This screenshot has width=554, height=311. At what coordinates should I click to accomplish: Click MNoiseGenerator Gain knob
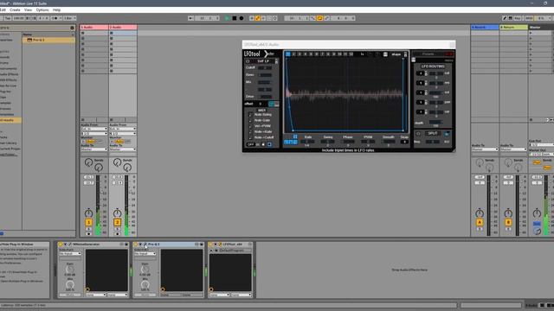point(70,270)
